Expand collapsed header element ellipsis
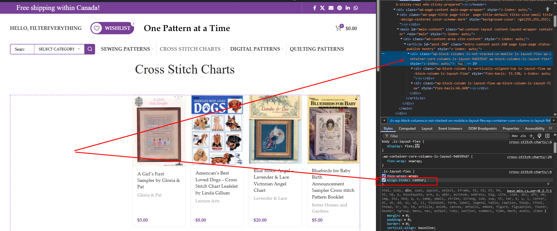This screenshot has height=231, width=557. coord(466,5)
